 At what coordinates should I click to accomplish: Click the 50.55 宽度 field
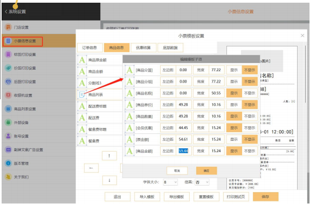click(216, 93)
